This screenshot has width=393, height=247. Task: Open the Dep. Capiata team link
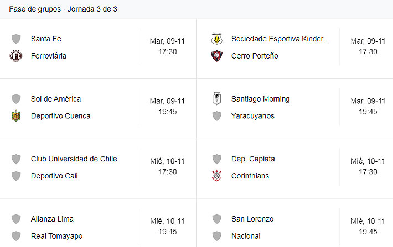coord(253,159)
